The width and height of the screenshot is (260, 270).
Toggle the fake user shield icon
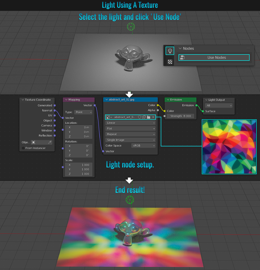(139, 117)
